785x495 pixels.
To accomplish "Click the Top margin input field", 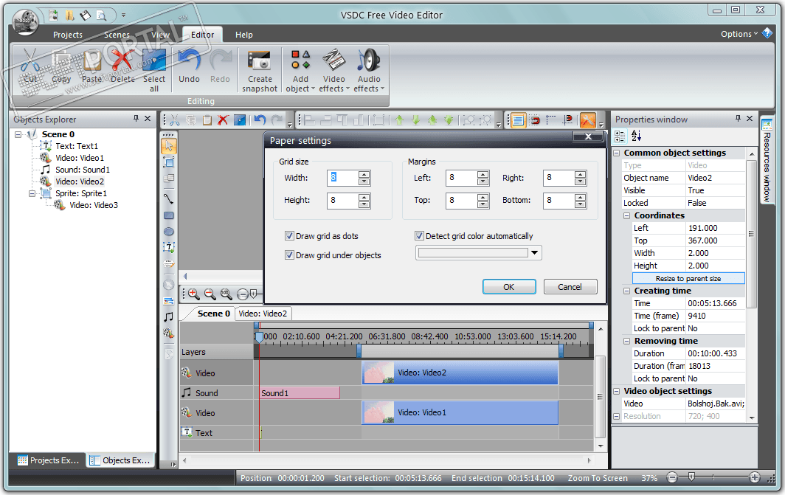I will click(x=461, y=200).
